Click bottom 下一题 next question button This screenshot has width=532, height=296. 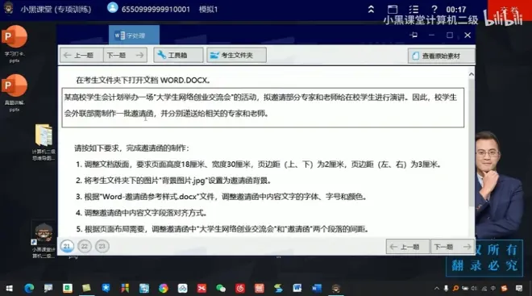pos(452,247)
